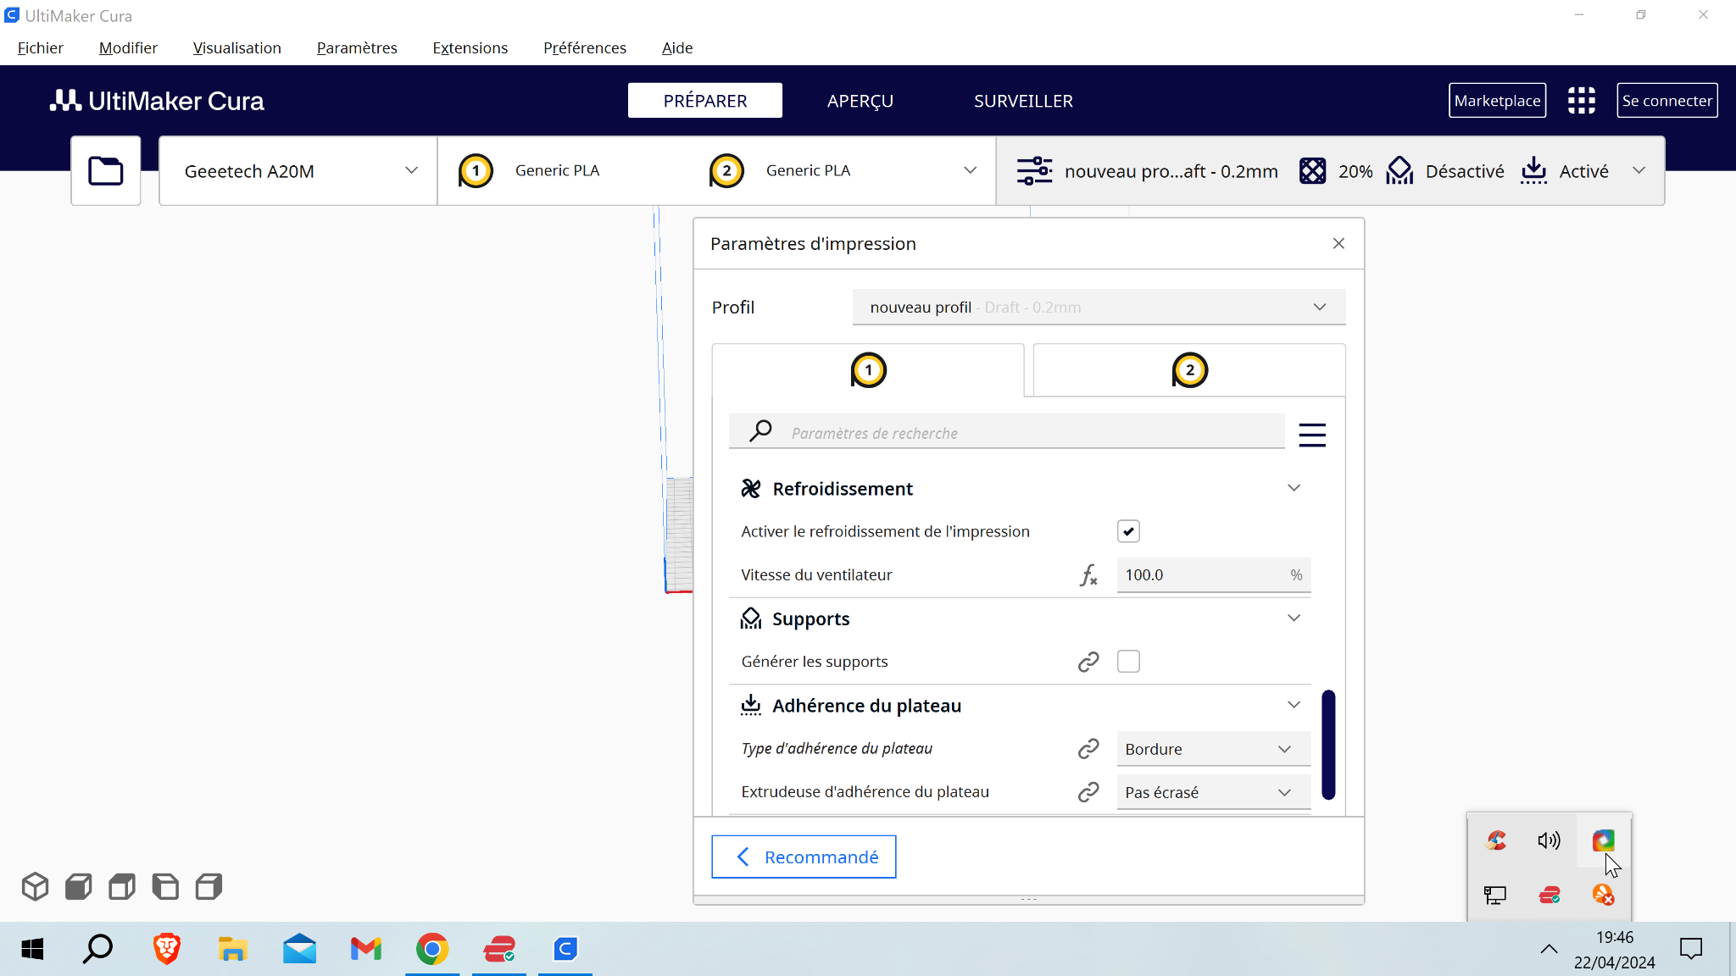Click link icon beside Générer les supports
Image resolution: width=1736 pixels, height=976 pixels.
click(x=1088, y=662)
